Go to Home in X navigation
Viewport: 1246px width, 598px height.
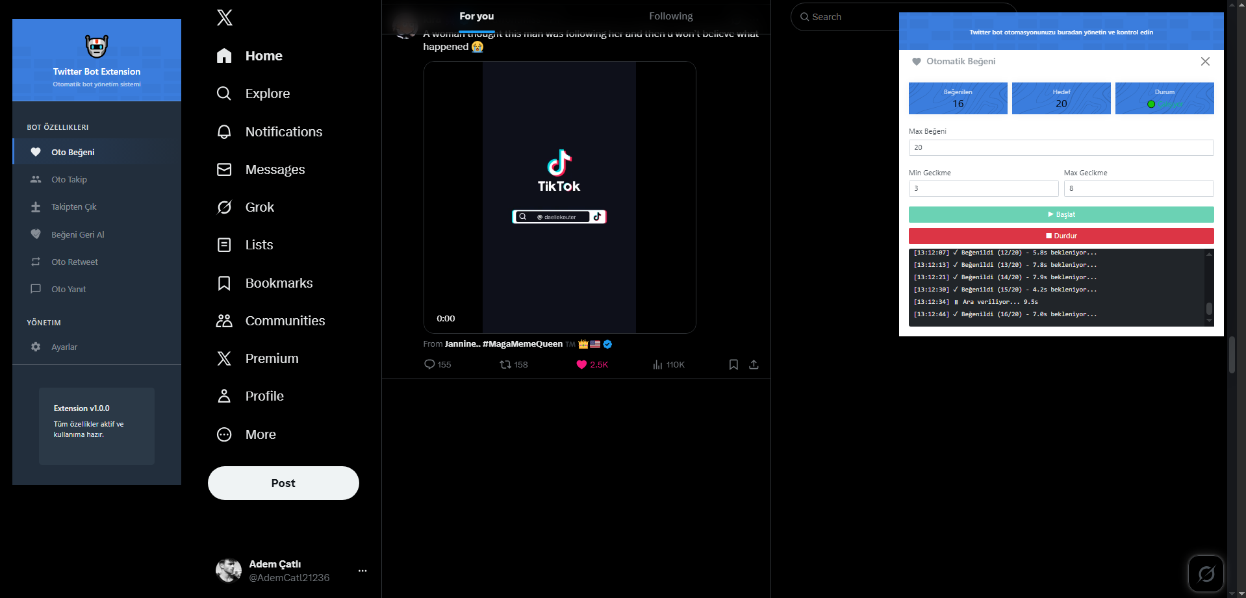(250, 56)
